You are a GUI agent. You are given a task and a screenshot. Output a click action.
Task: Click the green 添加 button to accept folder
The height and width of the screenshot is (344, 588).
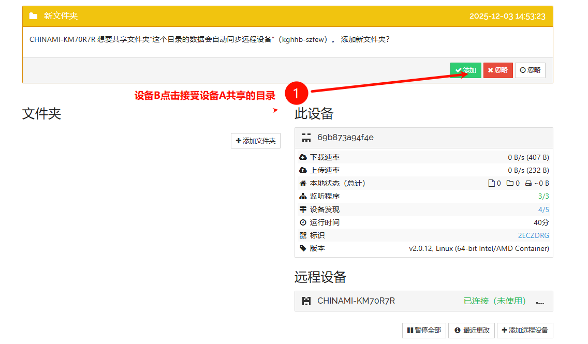pos(465,70)
